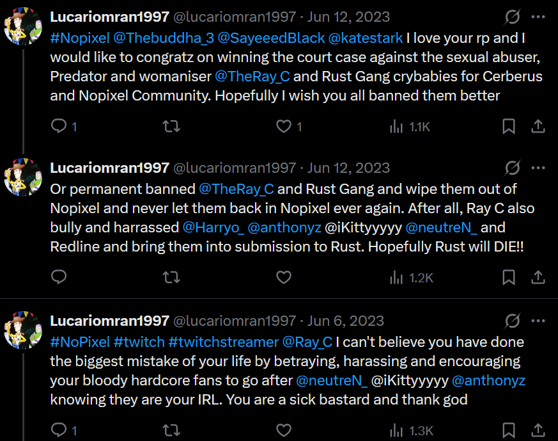The height and width of the screenshot is (441, 558).
Task: Click the @Harryo_ mention link
Action: [x=212, y=227]
